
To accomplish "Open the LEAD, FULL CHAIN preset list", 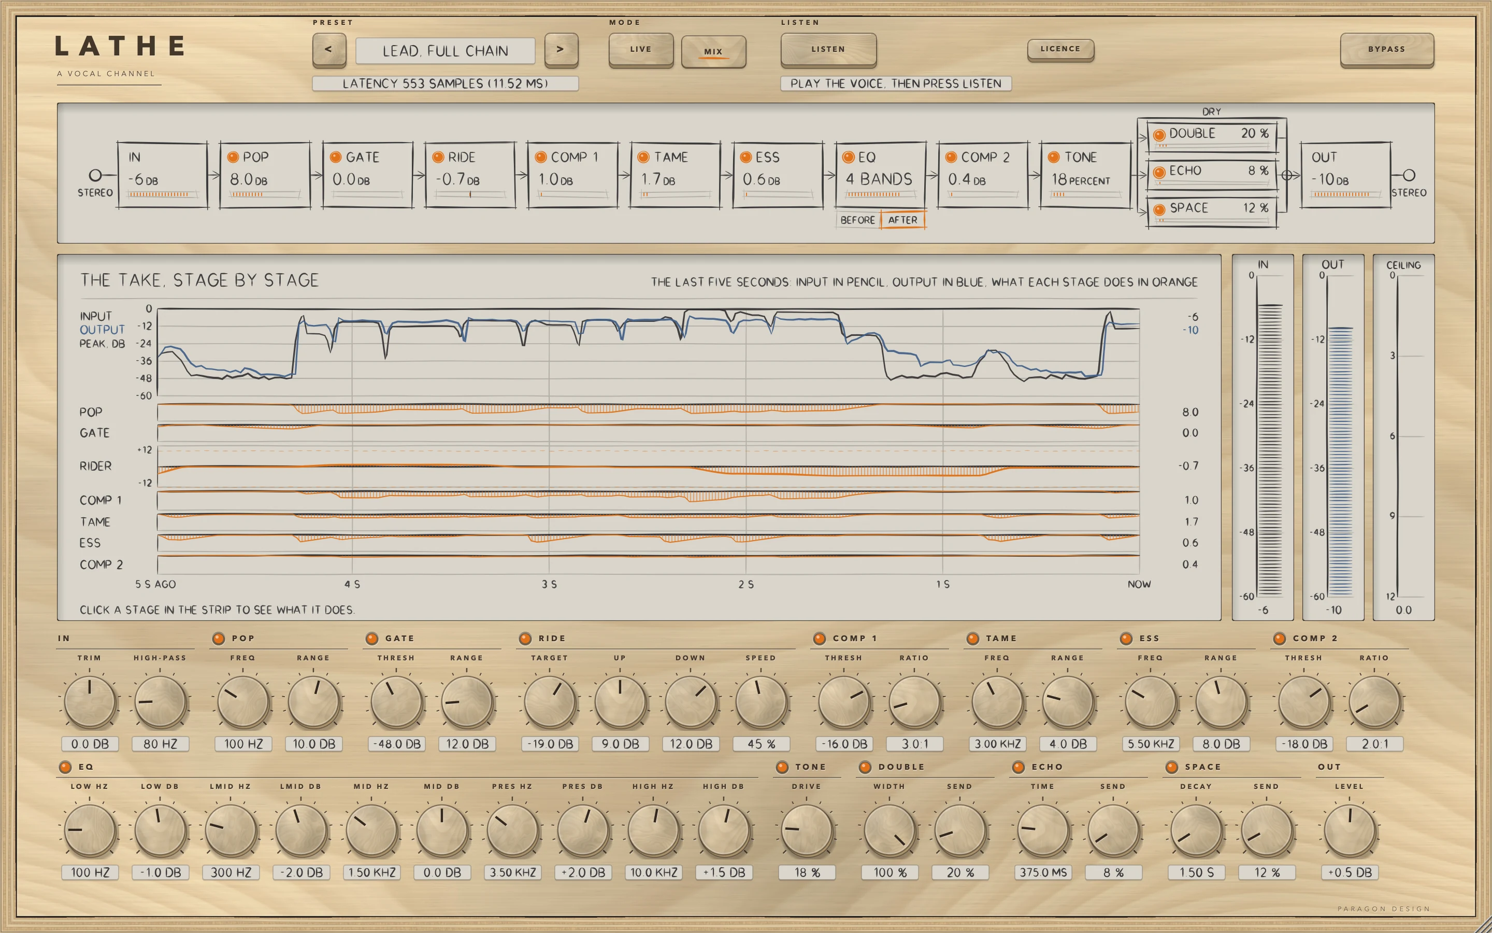I will click(445, 51).
